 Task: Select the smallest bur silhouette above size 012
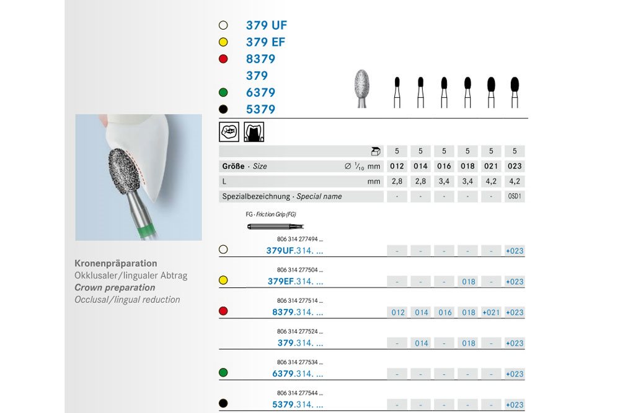point(397,91)
